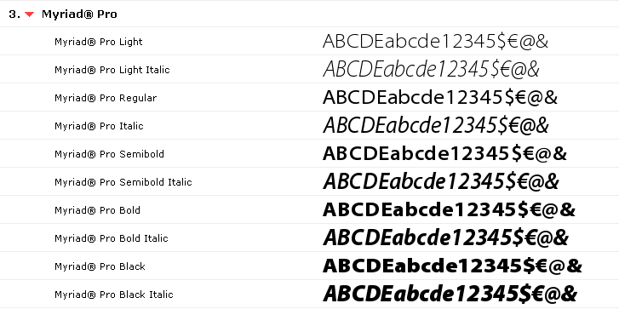Choose the Myriad® Pro Regular font name
The height and width of the screenshot is (309, 619).
click(x=106, y=98)
